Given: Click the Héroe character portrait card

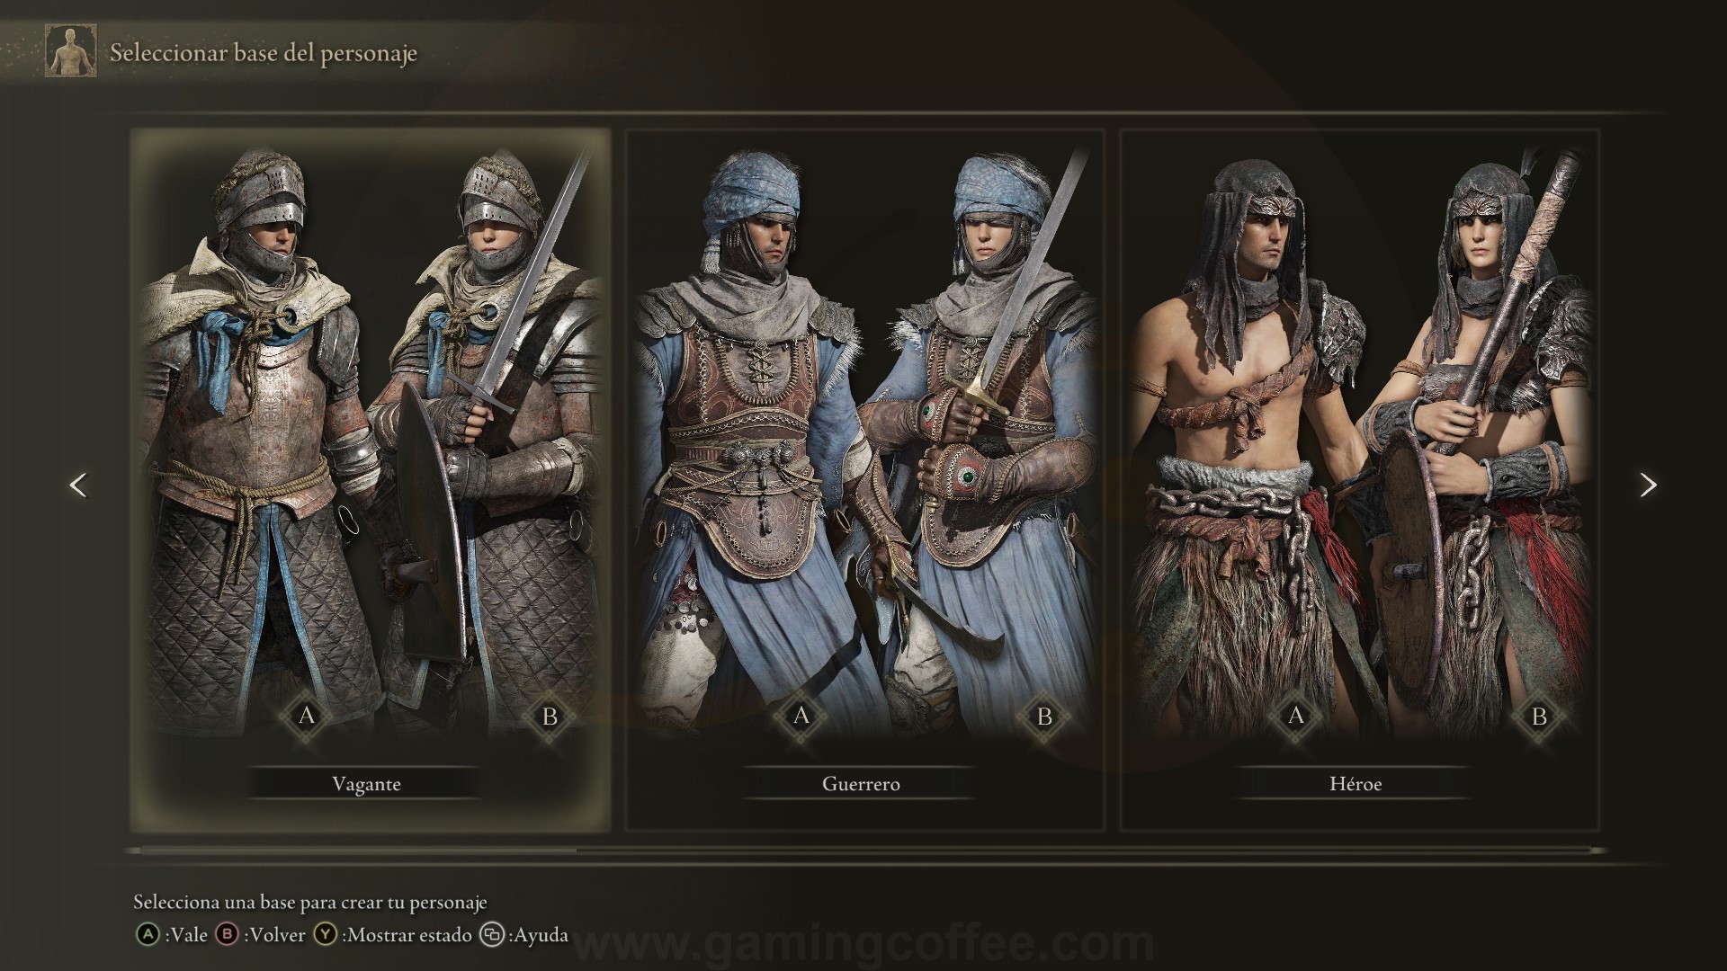Looking at the screenshot, I should coord(1359,479).
